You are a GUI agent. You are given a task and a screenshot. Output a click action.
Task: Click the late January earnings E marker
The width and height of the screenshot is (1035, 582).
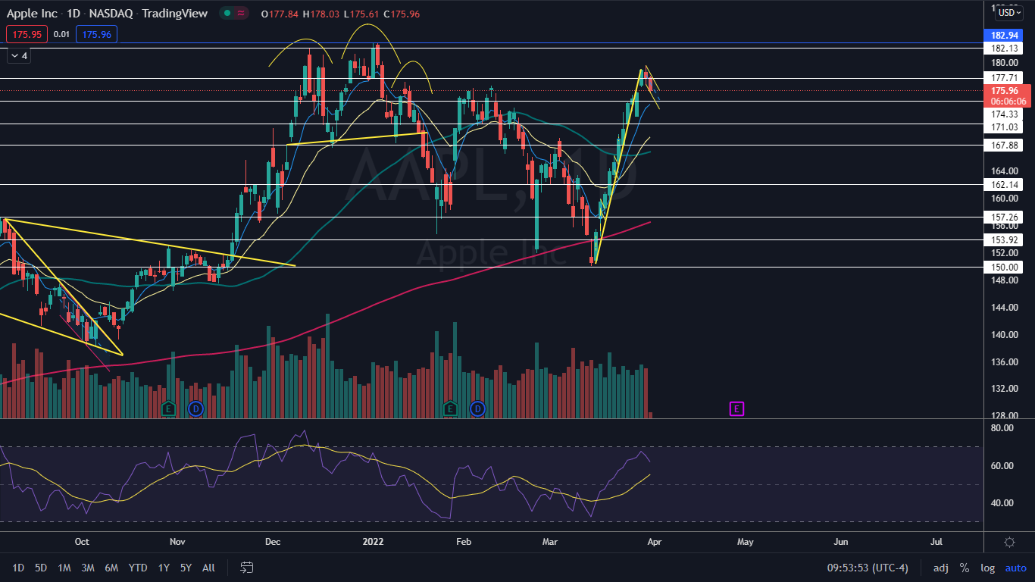click(x=450, y=409)
